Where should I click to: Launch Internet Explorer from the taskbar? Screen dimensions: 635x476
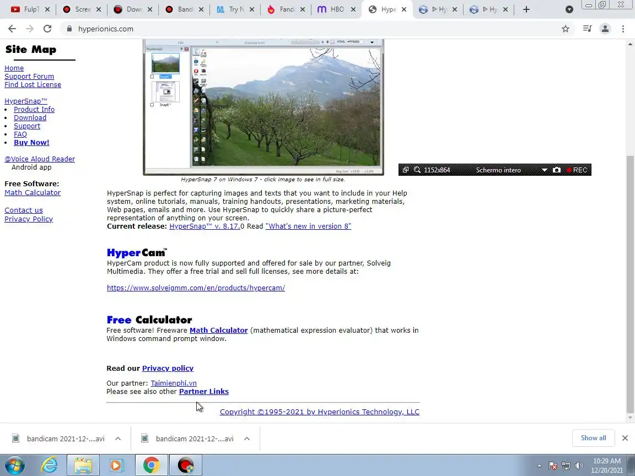pos(50,465)
